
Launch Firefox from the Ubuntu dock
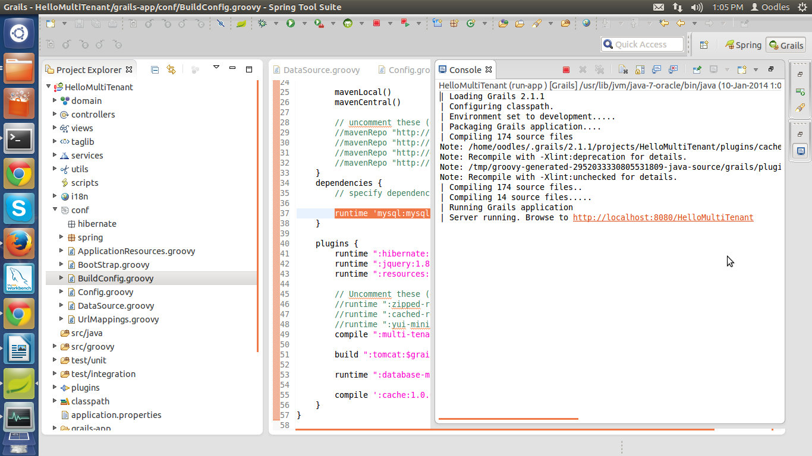[19, 243]
